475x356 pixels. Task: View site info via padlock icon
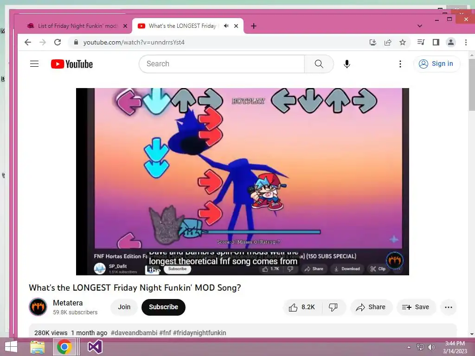[x=76, y=42]
